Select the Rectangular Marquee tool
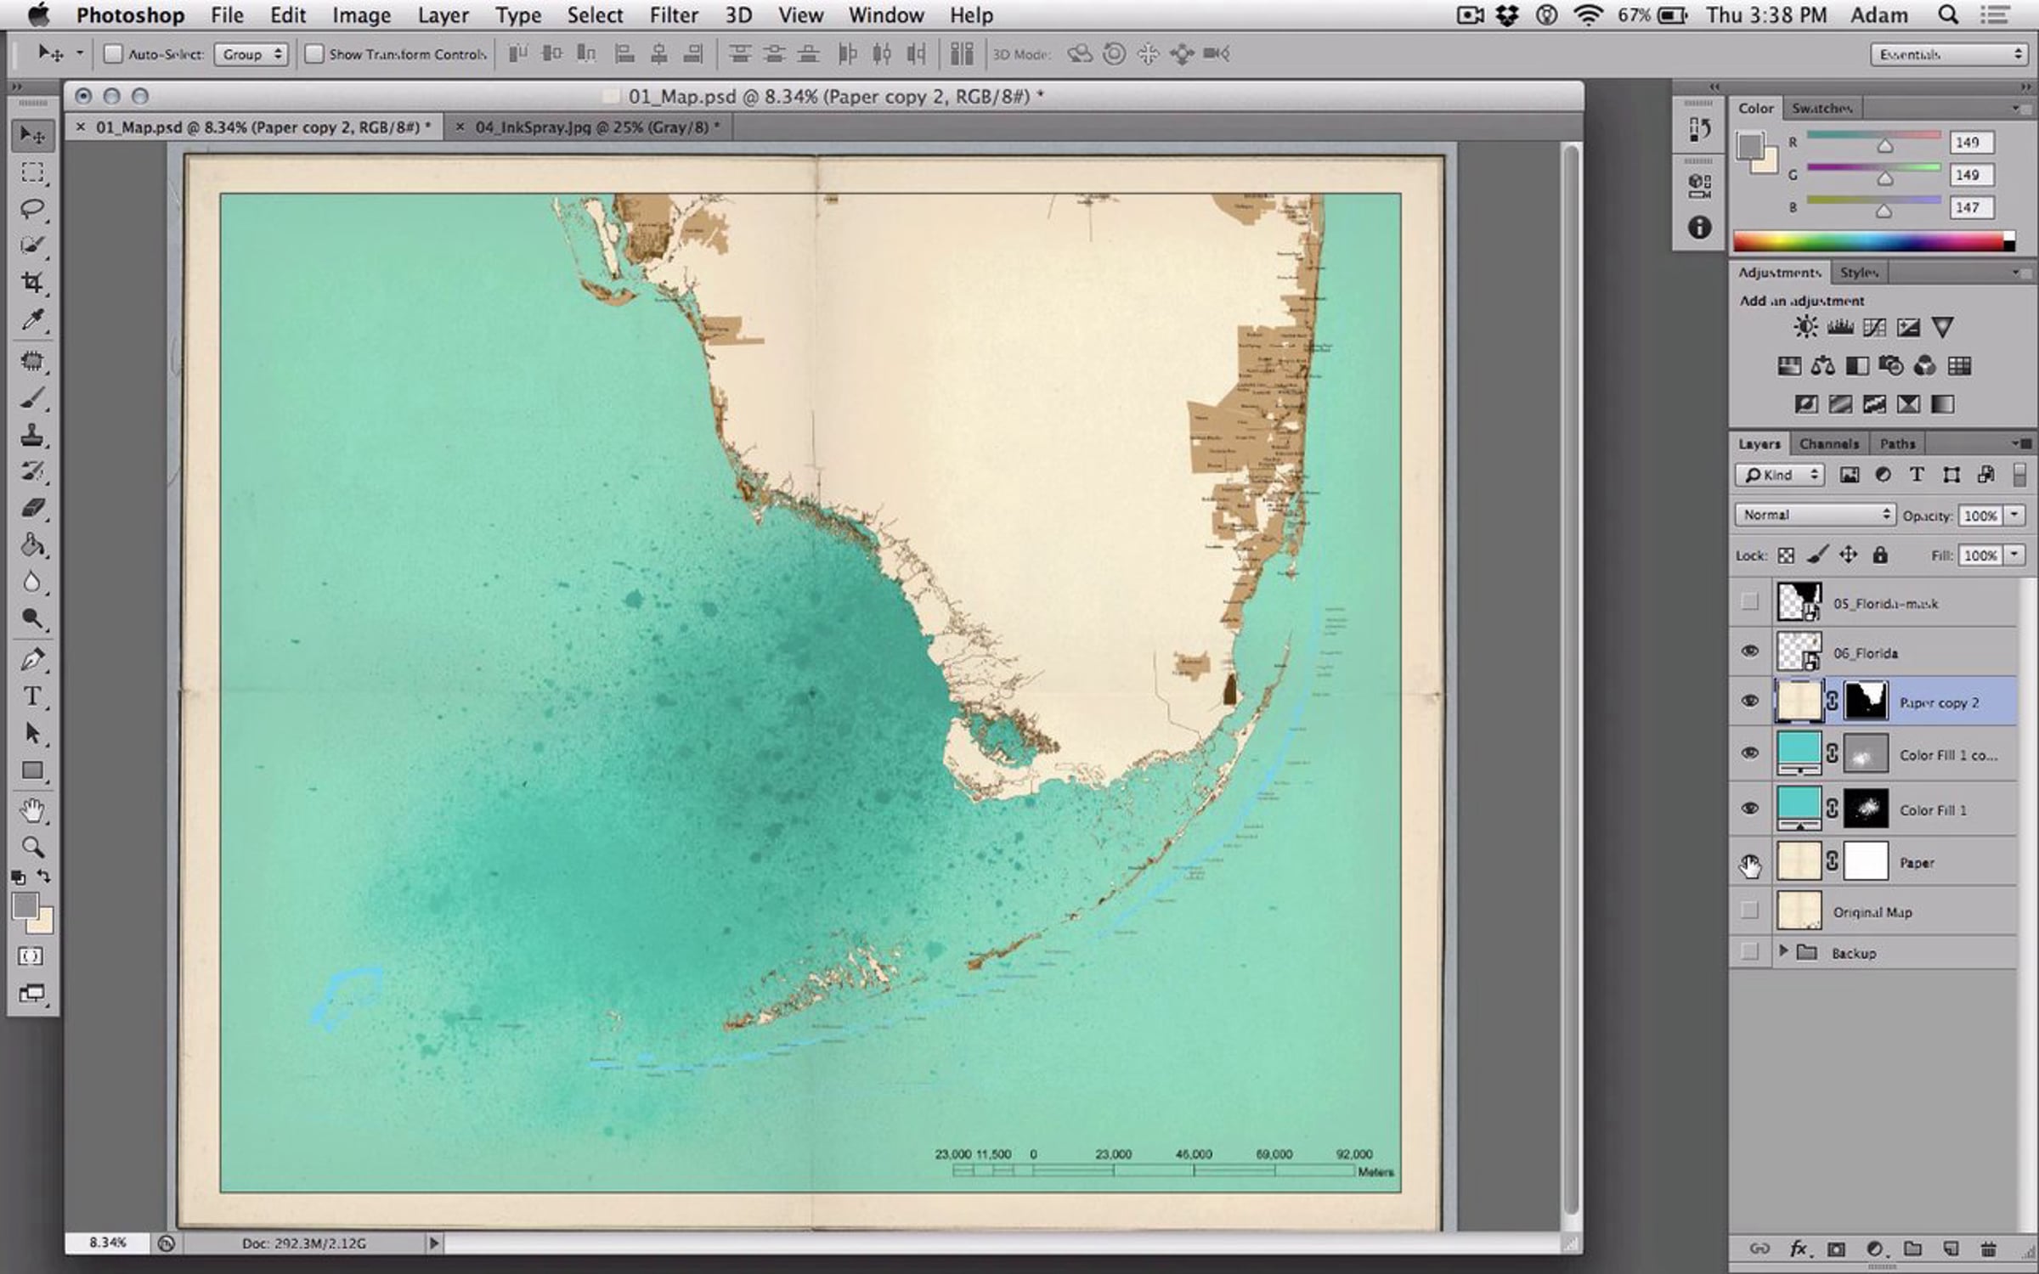 point(32,173)
